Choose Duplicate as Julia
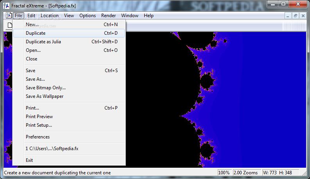Image resolution: width=310 pixels, height=179 pixels. (x=69, y=42)
